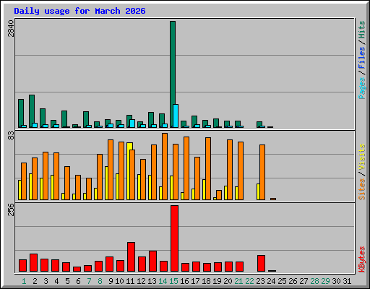The height and width of the screenshot is (289, 370).
Task: Click day label '15' on x-axis
Action: pos(173,281)
